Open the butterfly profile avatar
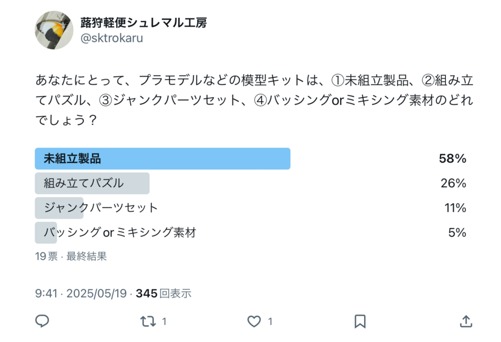The width and height of the screenshot is (501, 342). point(54,30)
